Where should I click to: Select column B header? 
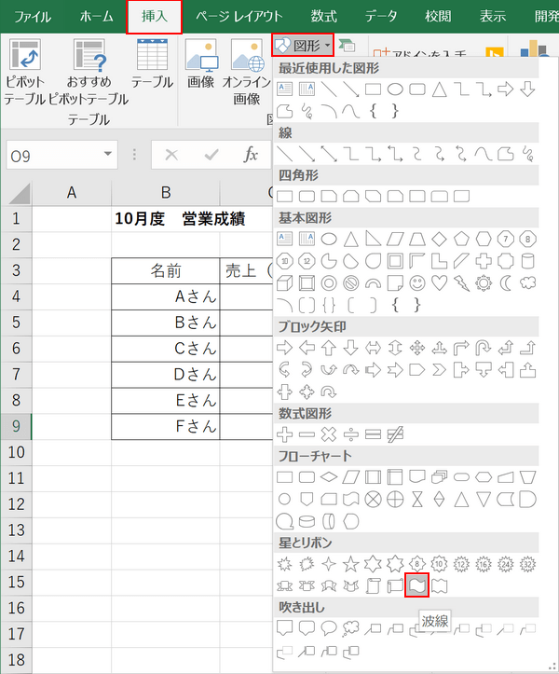click(x=166, y=193)
